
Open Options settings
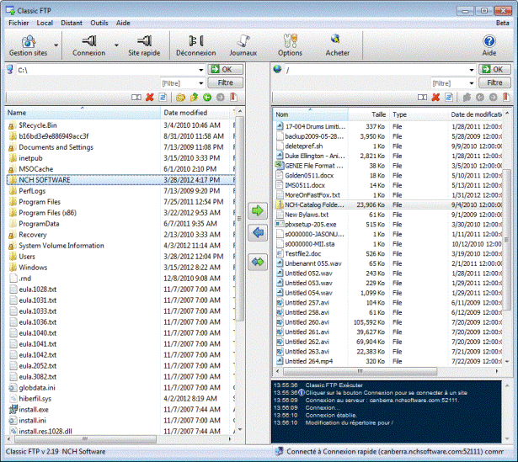(290, 45)
